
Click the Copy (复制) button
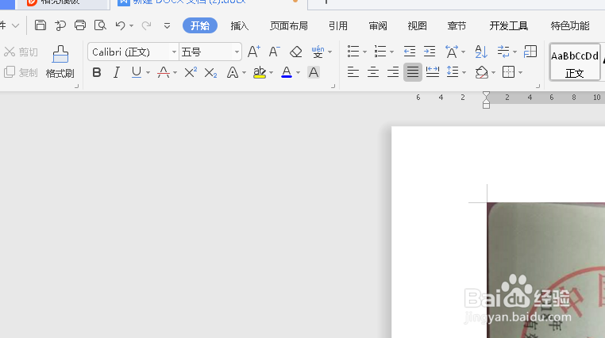[x=21, y=72]
